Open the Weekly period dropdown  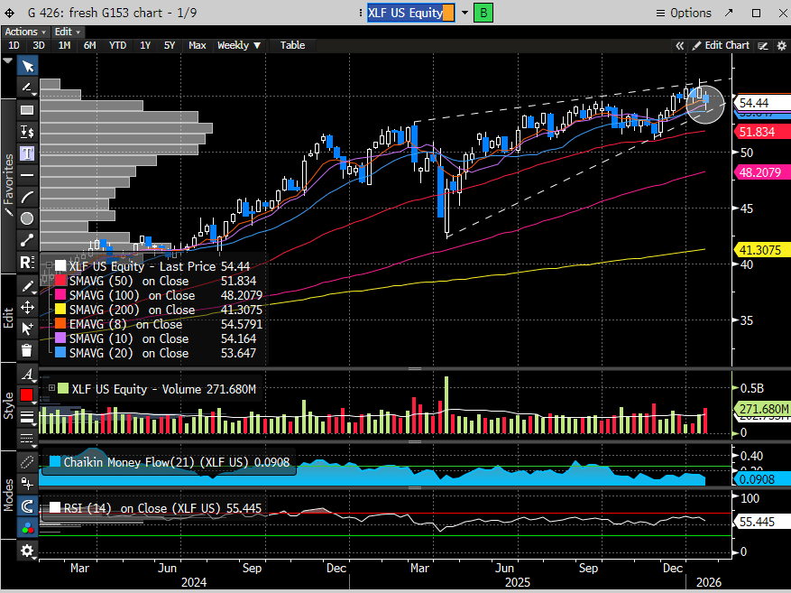(239, 45)
